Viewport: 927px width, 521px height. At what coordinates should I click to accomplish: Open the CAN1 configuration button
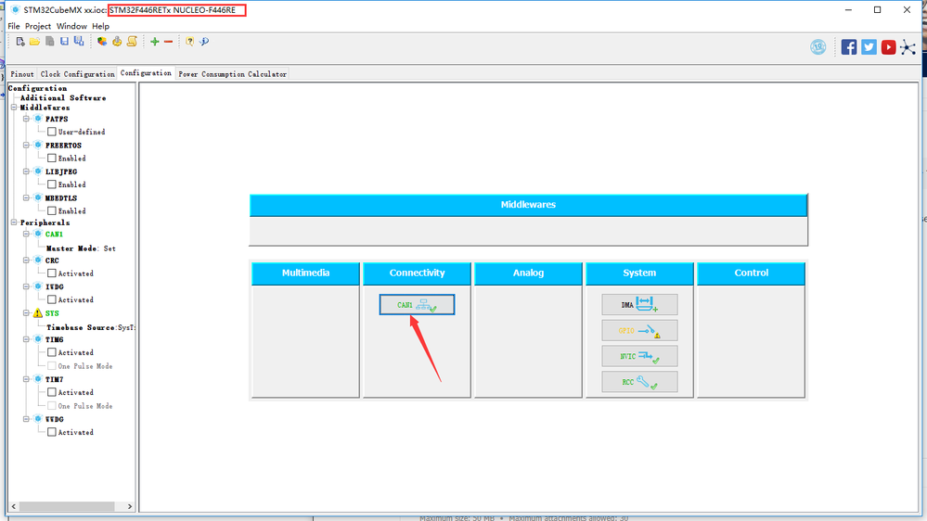417,305
